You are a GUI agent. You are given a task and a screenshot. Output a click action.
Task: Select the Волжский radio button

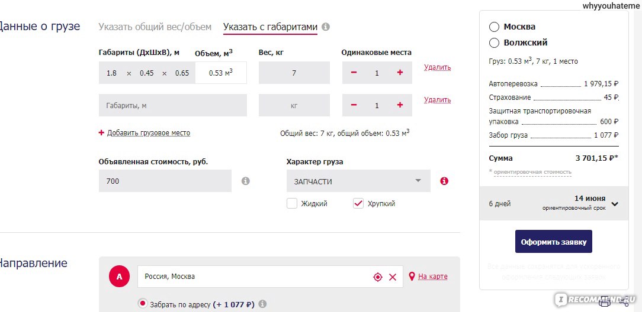494,43
